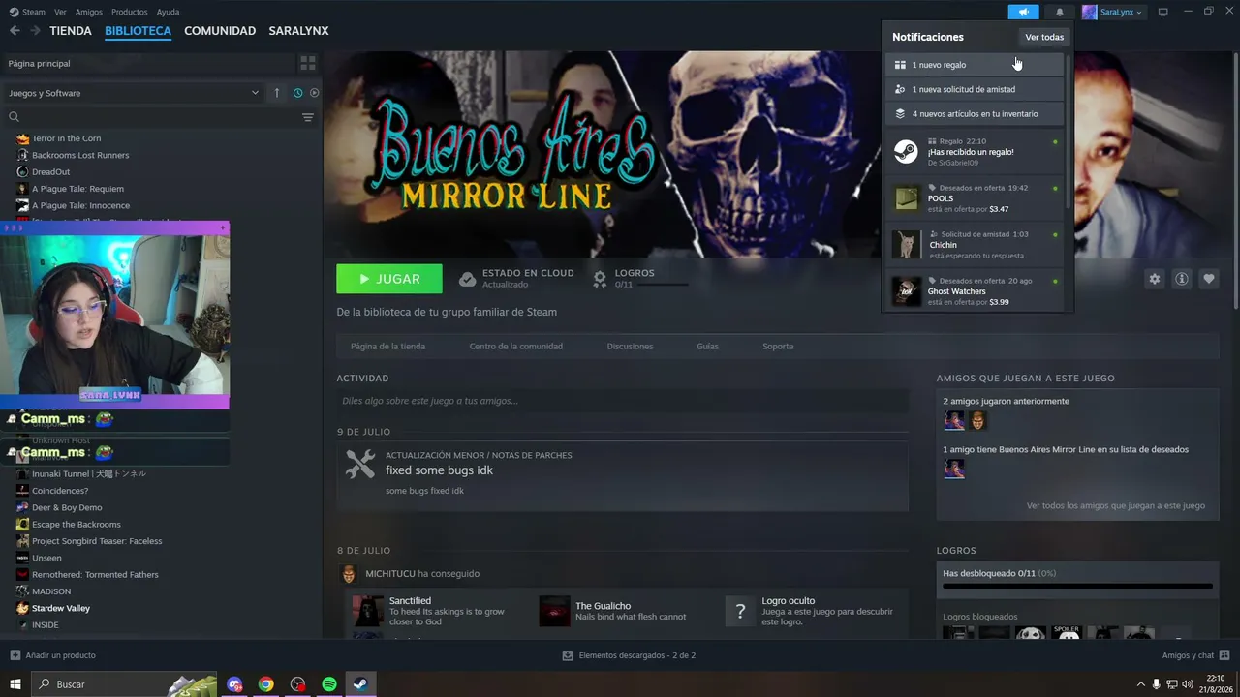The image size is (1240, 697).
Task: Click the Logros gear icon
Action: tap(600, 279)
